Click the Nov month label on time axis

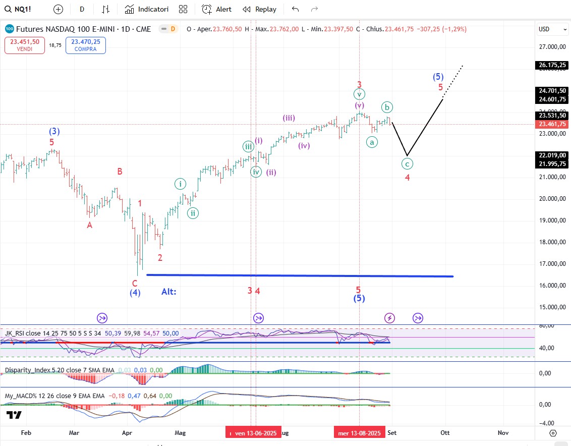click(503, 433)
